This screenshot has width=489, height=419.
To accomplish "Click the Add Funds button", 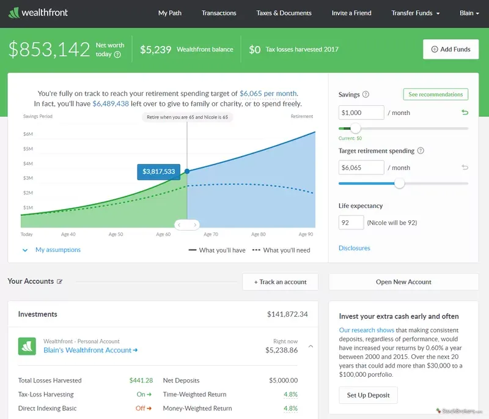I will [450, 50].
